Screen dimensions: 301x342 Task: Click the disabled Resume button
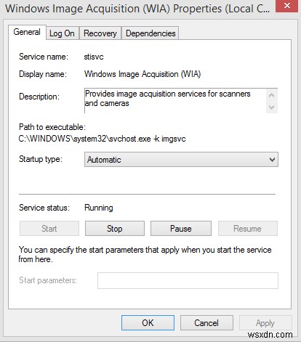click(x=248, y=229)
